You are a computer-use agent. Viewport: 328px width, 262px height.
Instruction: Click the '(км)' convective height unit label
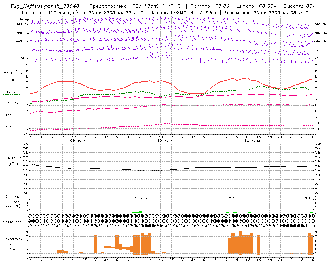coord(13,249)
